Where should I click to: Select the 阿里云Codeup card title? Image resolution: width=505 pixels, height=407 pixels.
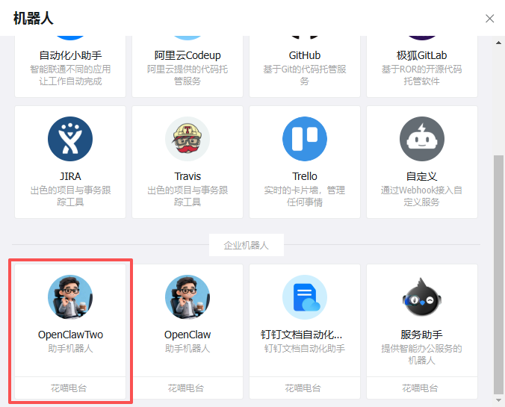[188, 55]
